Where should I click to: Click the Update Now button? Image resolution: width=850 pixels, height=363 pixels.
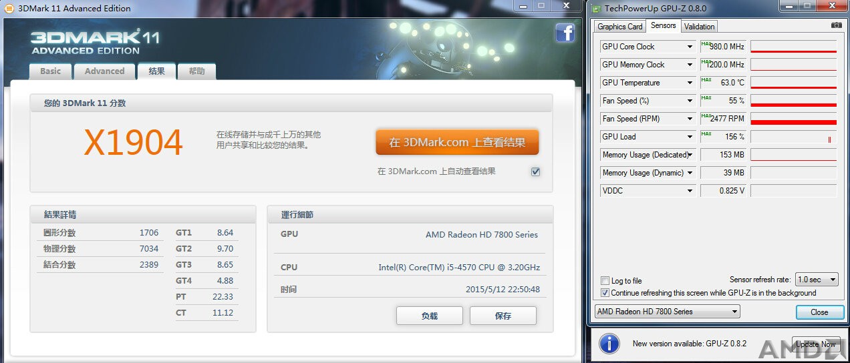816,344
